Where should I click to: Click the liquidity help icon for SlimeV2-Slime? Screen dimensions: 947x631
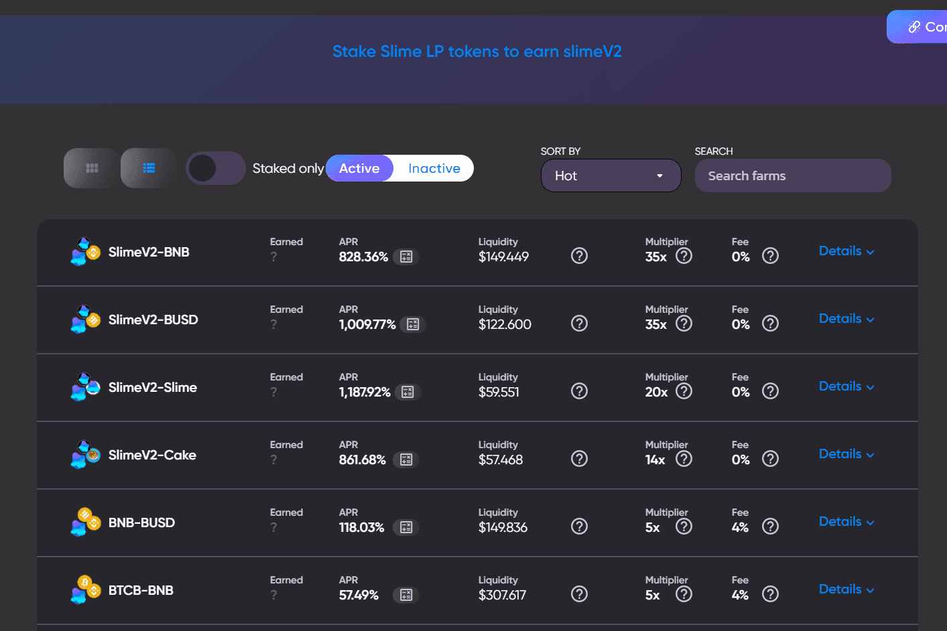pyautogui.click(x=579, y=391)
